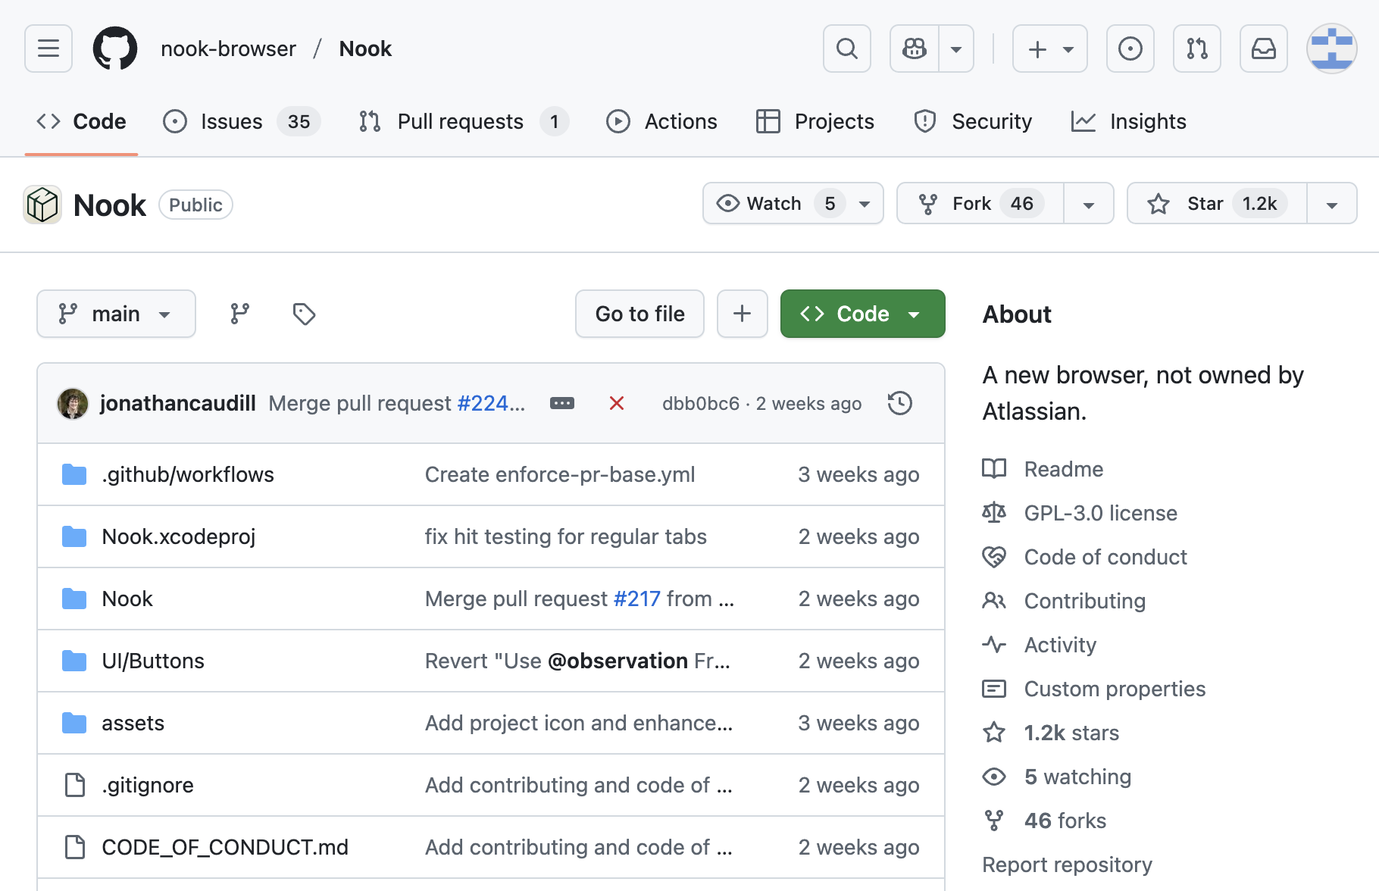Open the .github/workflows folder
Image resolution: width=1379 pixels, height=891 pixels.
188,474
